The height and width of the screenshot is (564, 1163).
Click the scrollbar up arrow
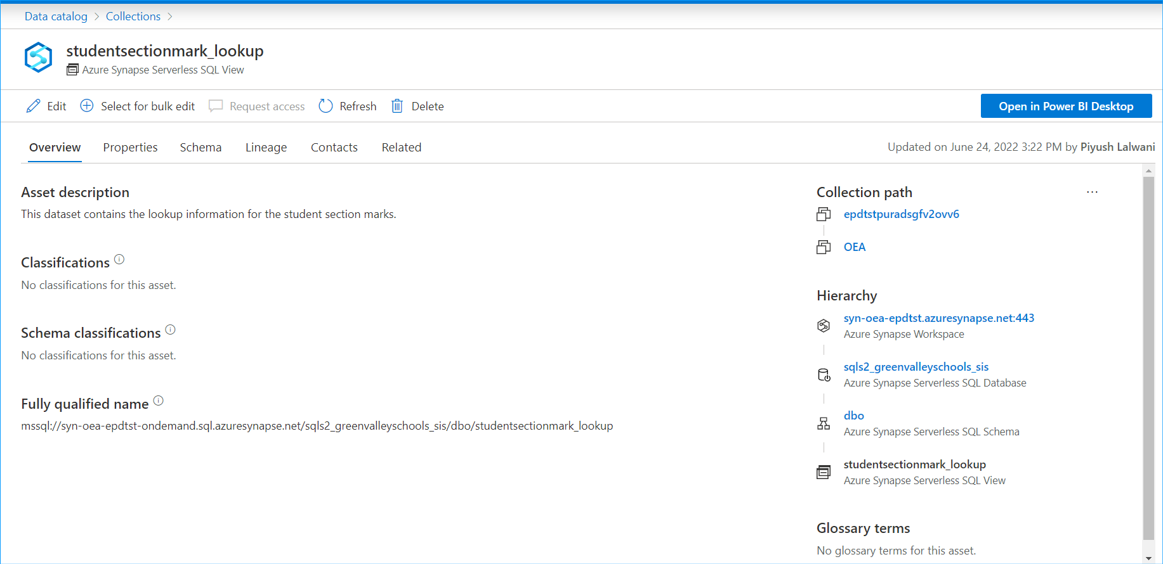pos(1148,170)
